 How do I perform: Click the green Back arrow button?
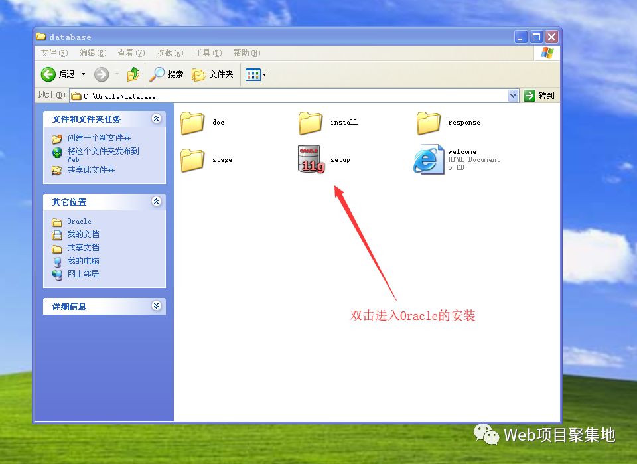(x=48, y=74)
